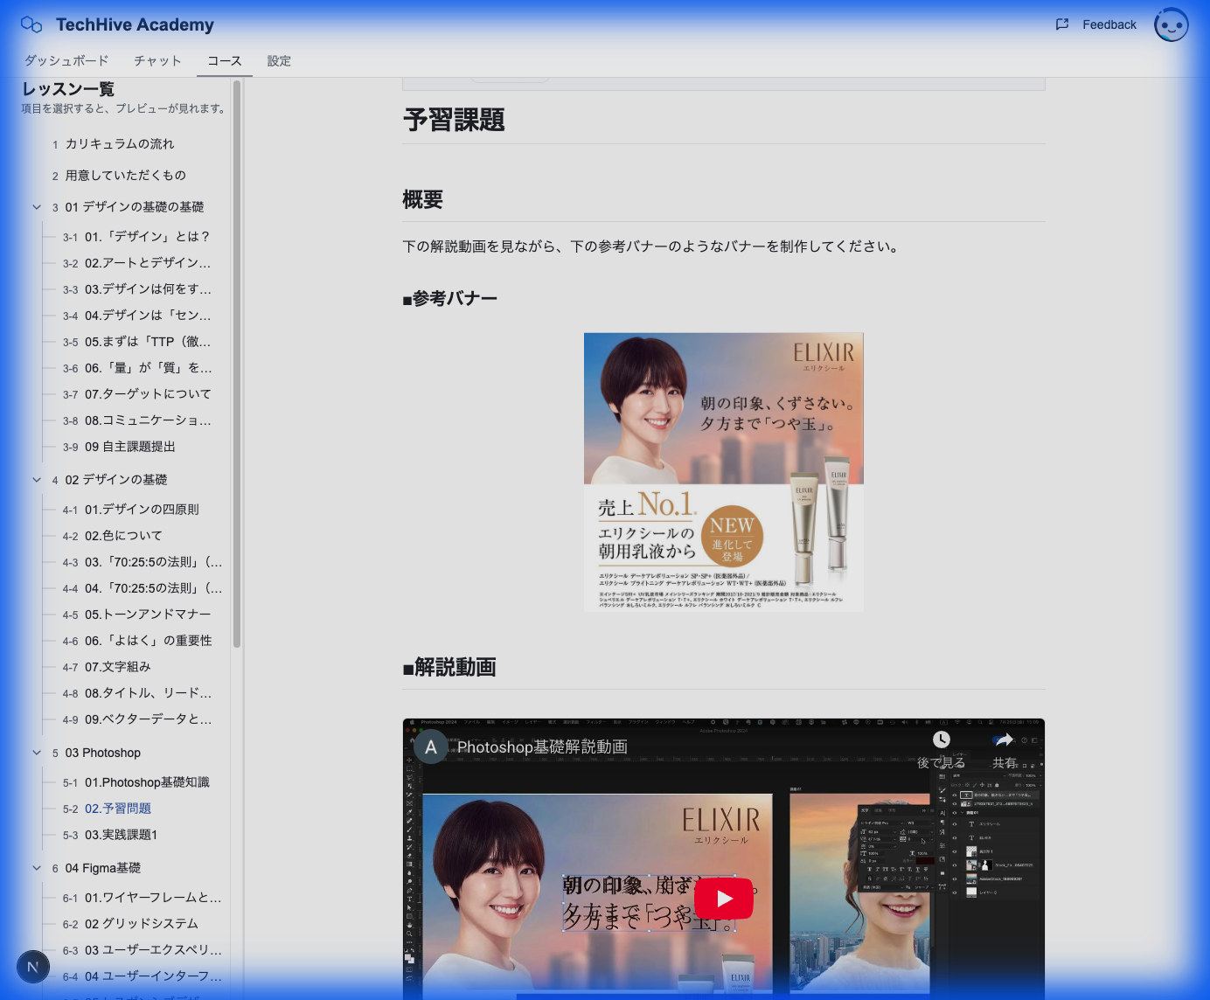Collapse the 02 デザインの基礎 section
The width and height of the screenshot is (1210, 1000).
[x=37, y=480]
